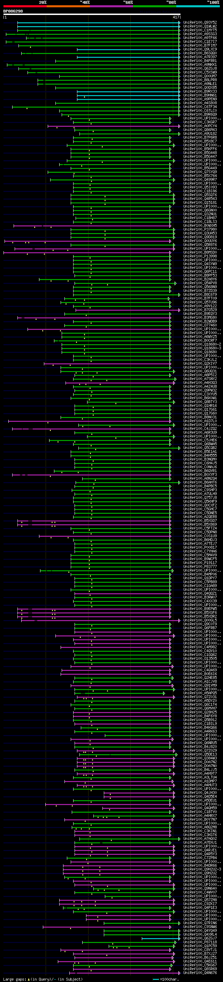Select the UniRef100_B6JZ51 label
The height and width of the screenshot is (982, 223).
(200, 957)
